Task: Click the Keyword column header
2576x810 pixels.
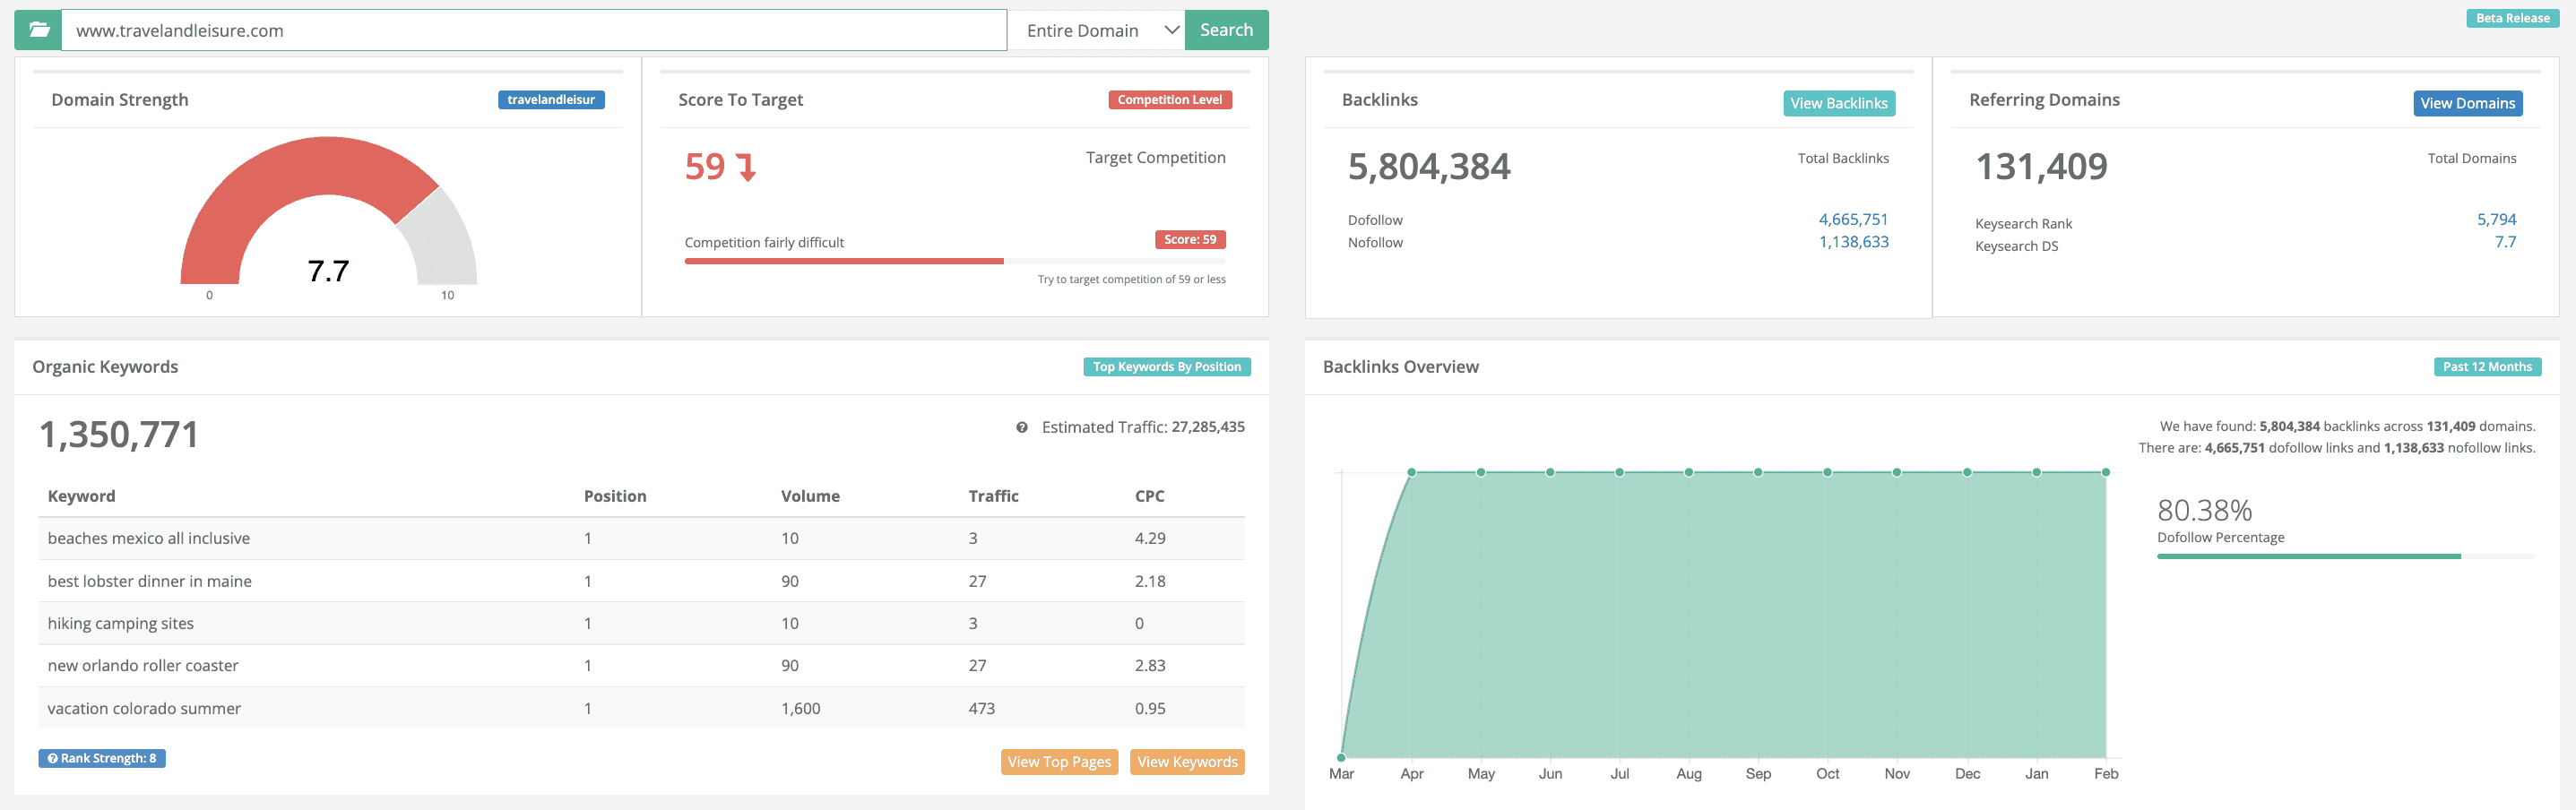Action: [x=81, y=496]
